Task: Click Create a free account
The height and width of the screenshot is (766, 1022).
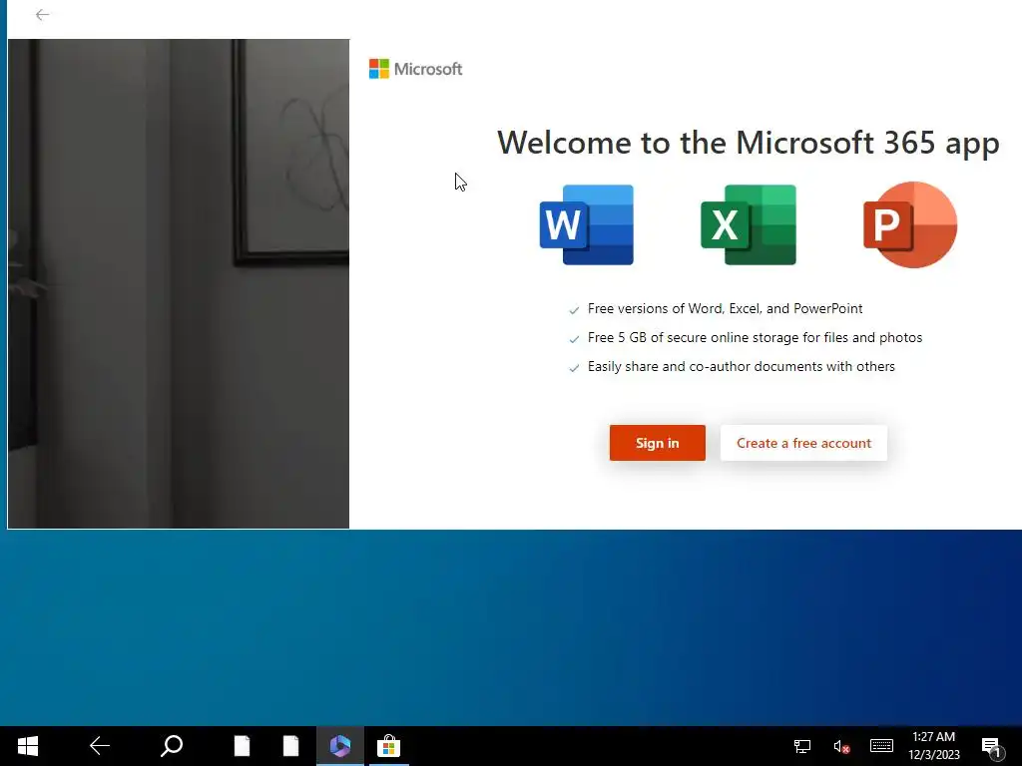Action: [x=803, y=443]
